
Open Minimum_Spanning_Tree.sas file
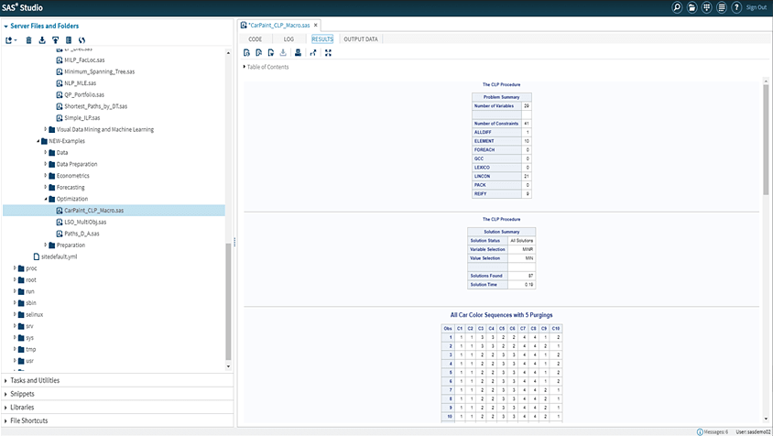pos(99,71)
